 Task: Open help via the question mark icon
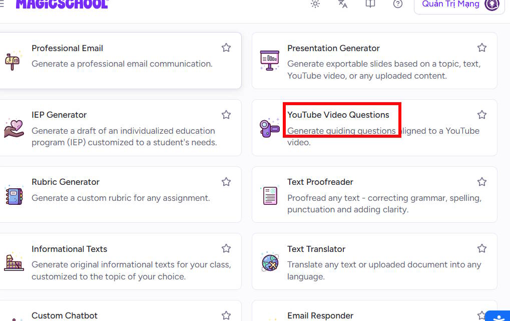coord(397,5)
